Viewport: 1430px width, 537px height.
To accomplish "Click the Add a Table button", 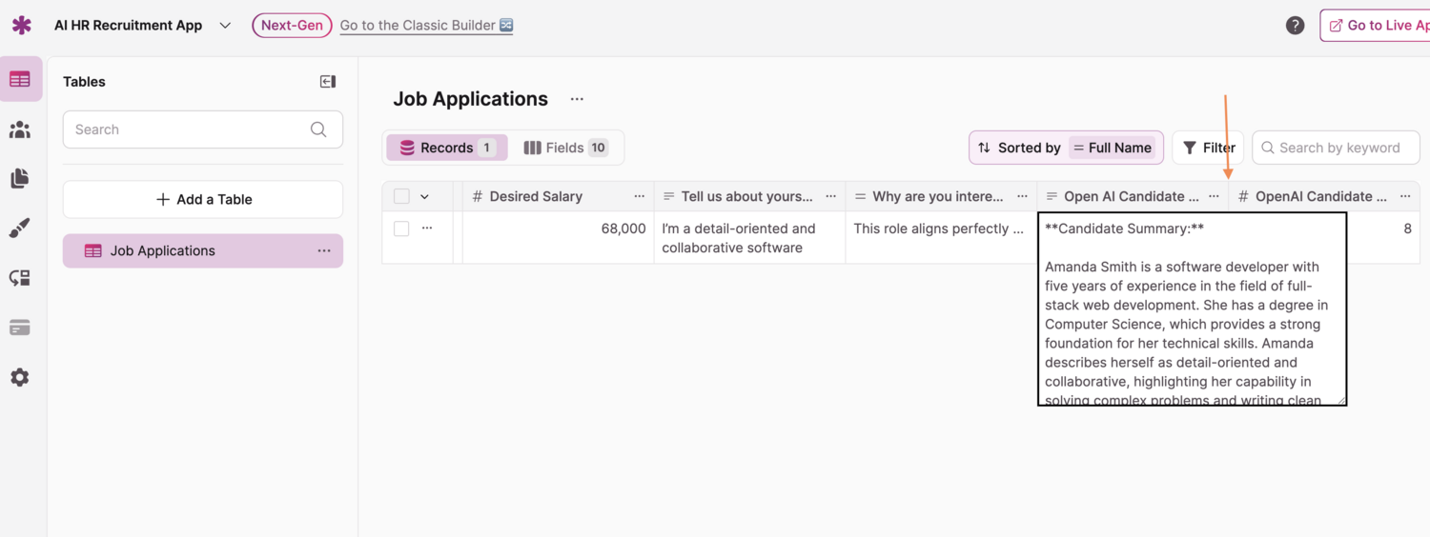I will [203, 199].
